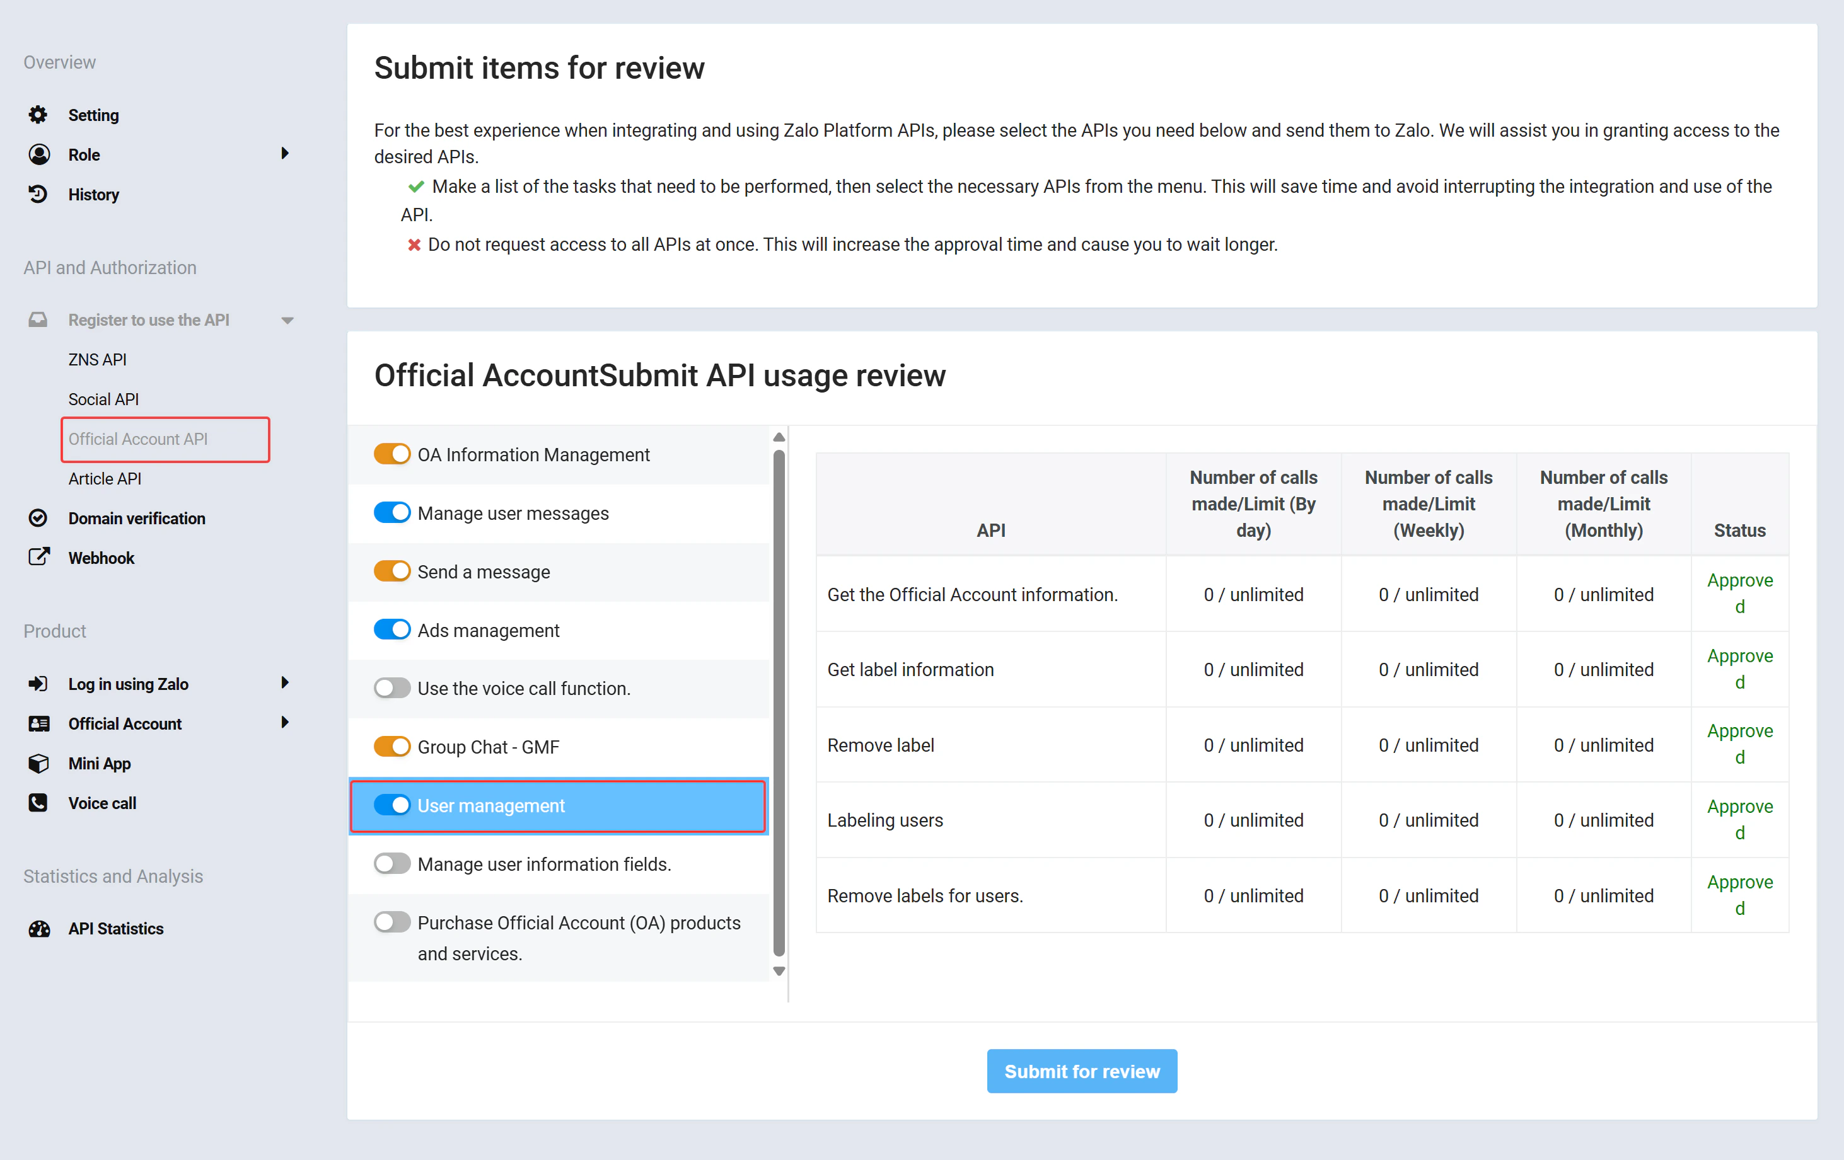Screen dimensions: 1844x1160
Task: Open the Setting page link
Action: (x=93, y=115)
